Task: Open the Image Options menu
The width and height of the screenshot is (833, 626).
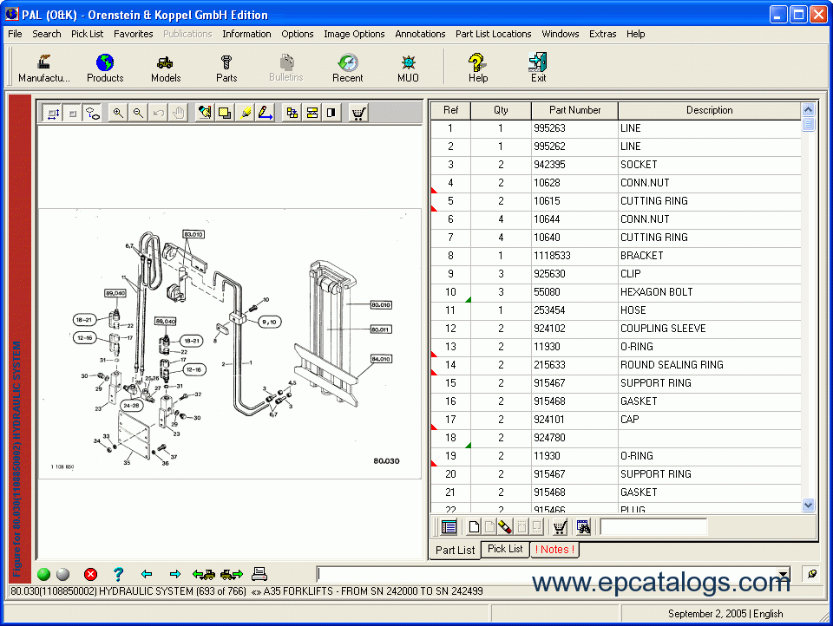Action: (354, 34)
